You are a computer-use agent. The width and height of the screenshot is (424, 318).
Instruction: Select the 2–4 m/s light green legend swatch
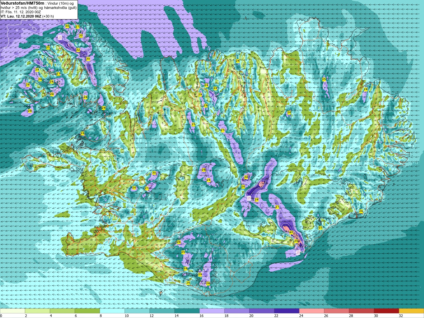pyautogui.click(x=37, y=311)
